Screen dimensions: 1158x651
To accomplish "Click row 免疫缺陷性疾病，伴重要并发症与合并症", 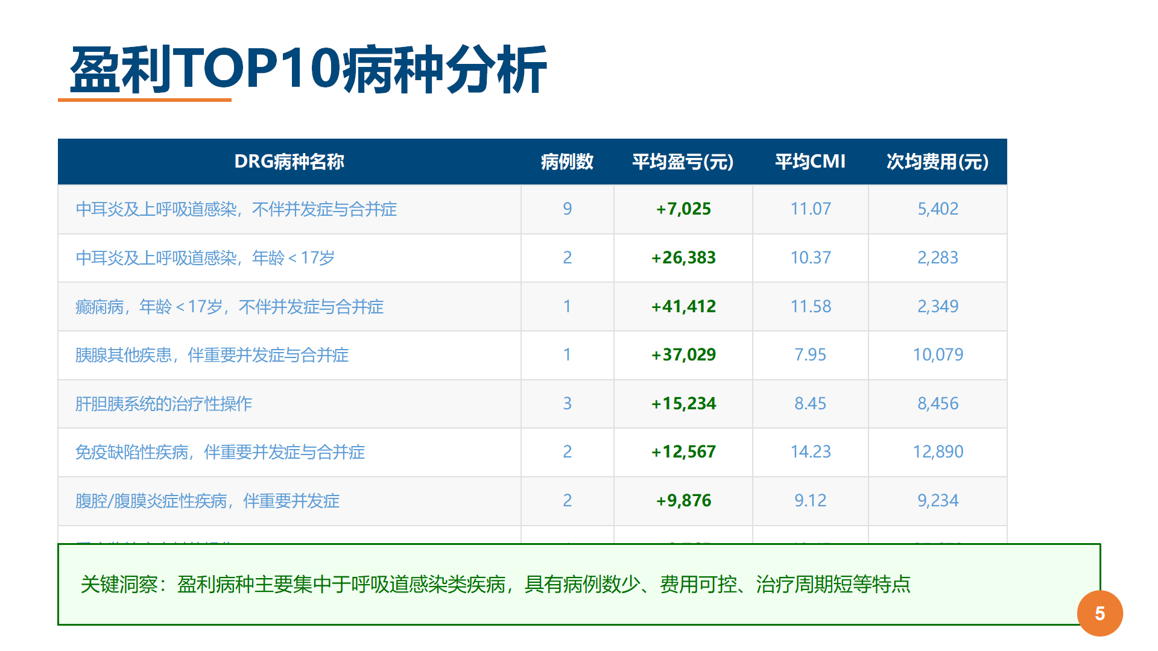I will tap(533, 452).
